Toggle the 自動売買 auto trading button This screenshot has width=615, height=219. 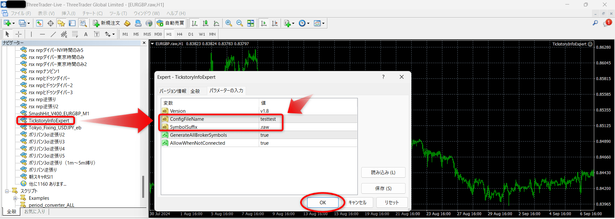(171, 23)
